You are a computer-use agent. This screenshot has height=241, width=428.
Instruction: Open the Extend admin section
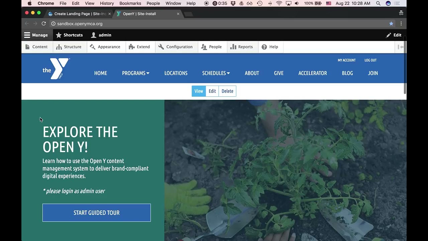pos(139,47)
